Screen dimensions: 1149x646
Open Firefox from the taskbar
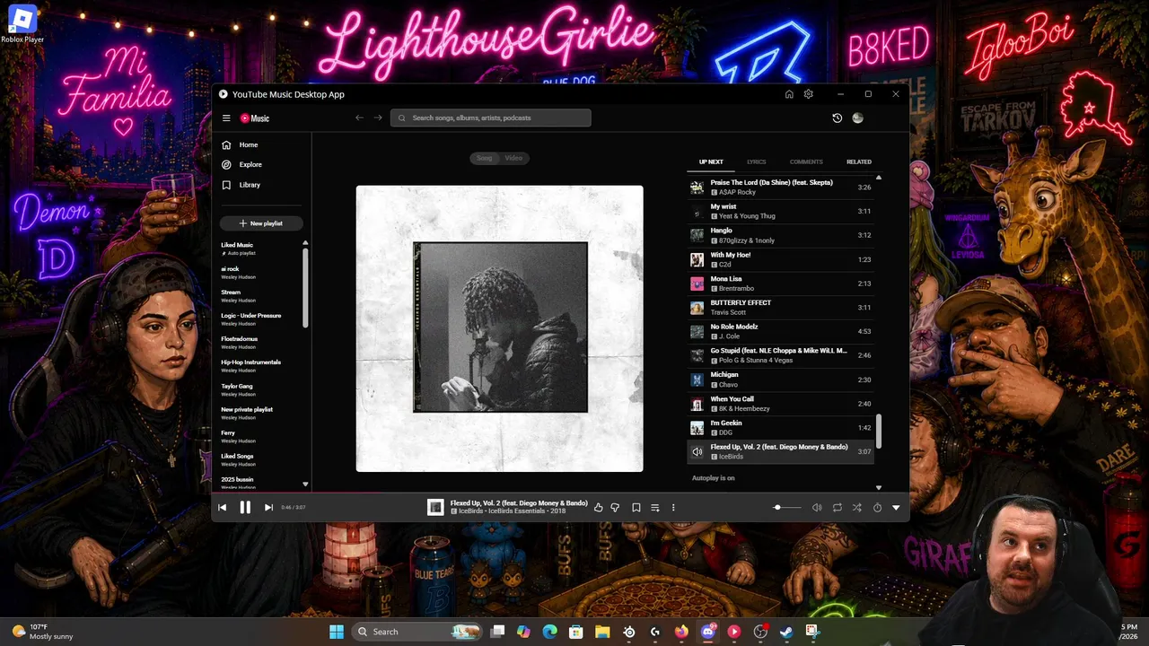pyautogui.click(x=681, y=632)
